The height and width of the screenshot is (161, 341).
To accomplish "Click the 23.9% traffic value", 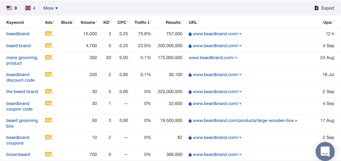I will tap(145, 46).
